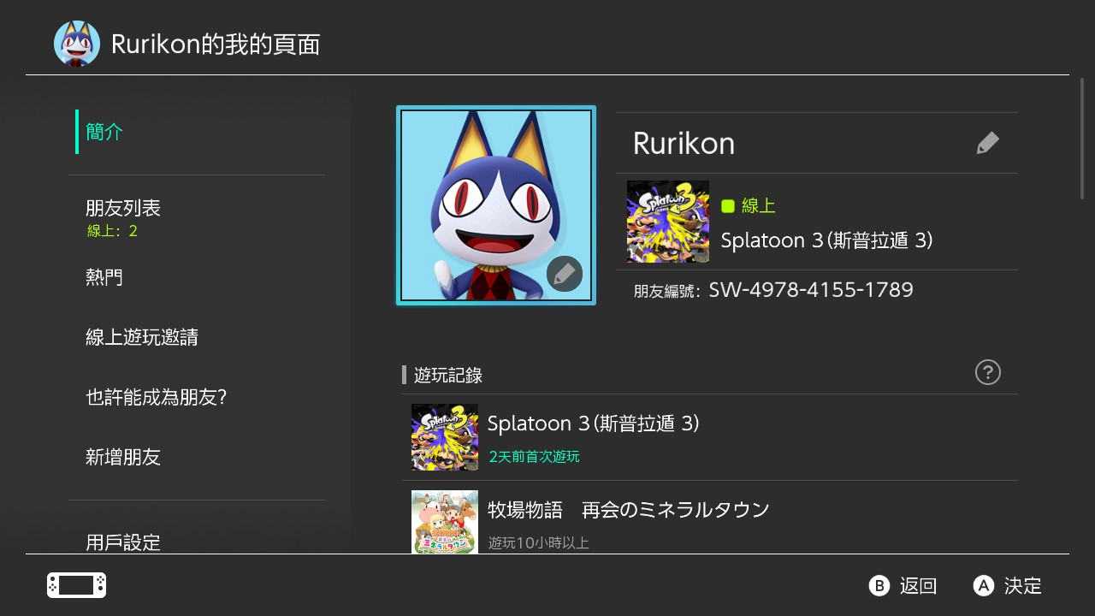1095x616 pixels.
Task: Click the friend code SW-4978-4155-1789
Action: pos(811,290)
